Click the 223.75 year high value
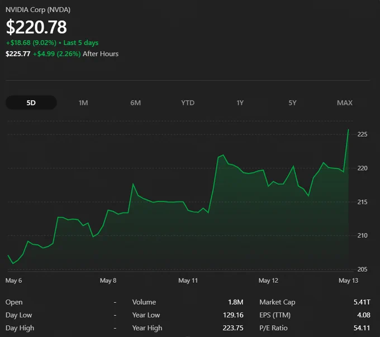Viewport: 380px width, 337px height. tap(233, 328)
